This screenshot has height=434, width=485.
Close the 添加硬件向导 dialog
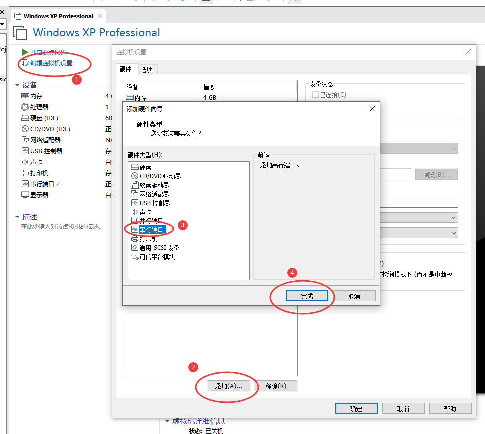tap(372, 109)
